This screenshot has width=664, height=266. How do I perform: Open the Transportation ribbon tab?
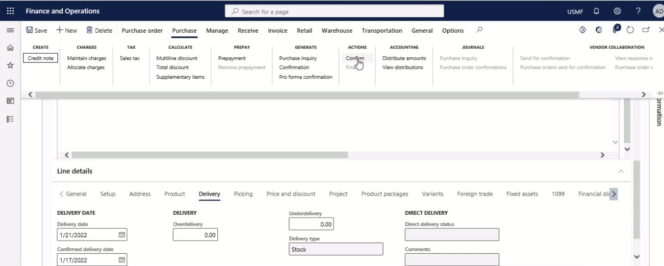[x=382, y=30]
